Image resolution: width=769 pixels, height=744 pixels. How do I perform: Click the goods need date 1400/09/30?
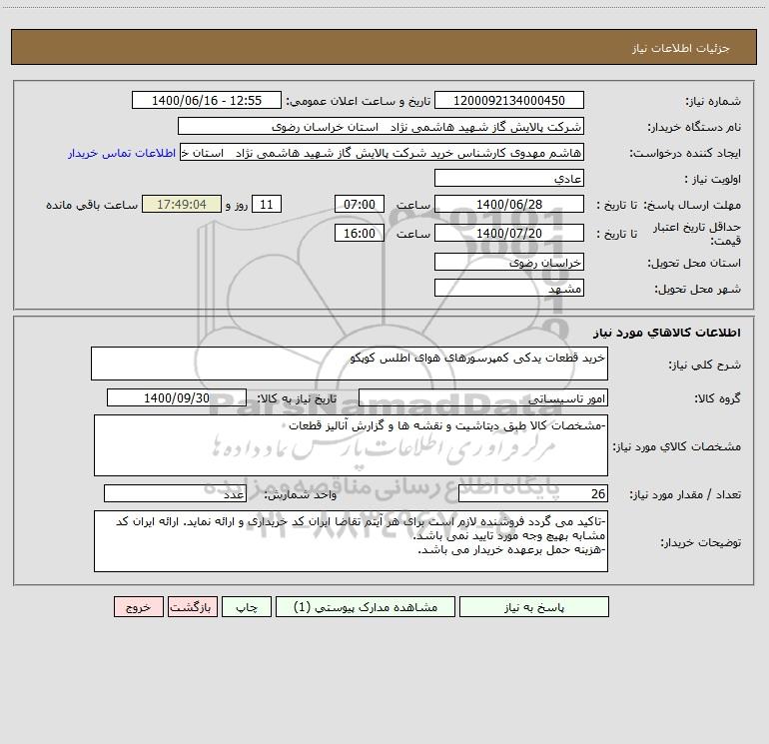pyautogui.click(x=177, y=397)
